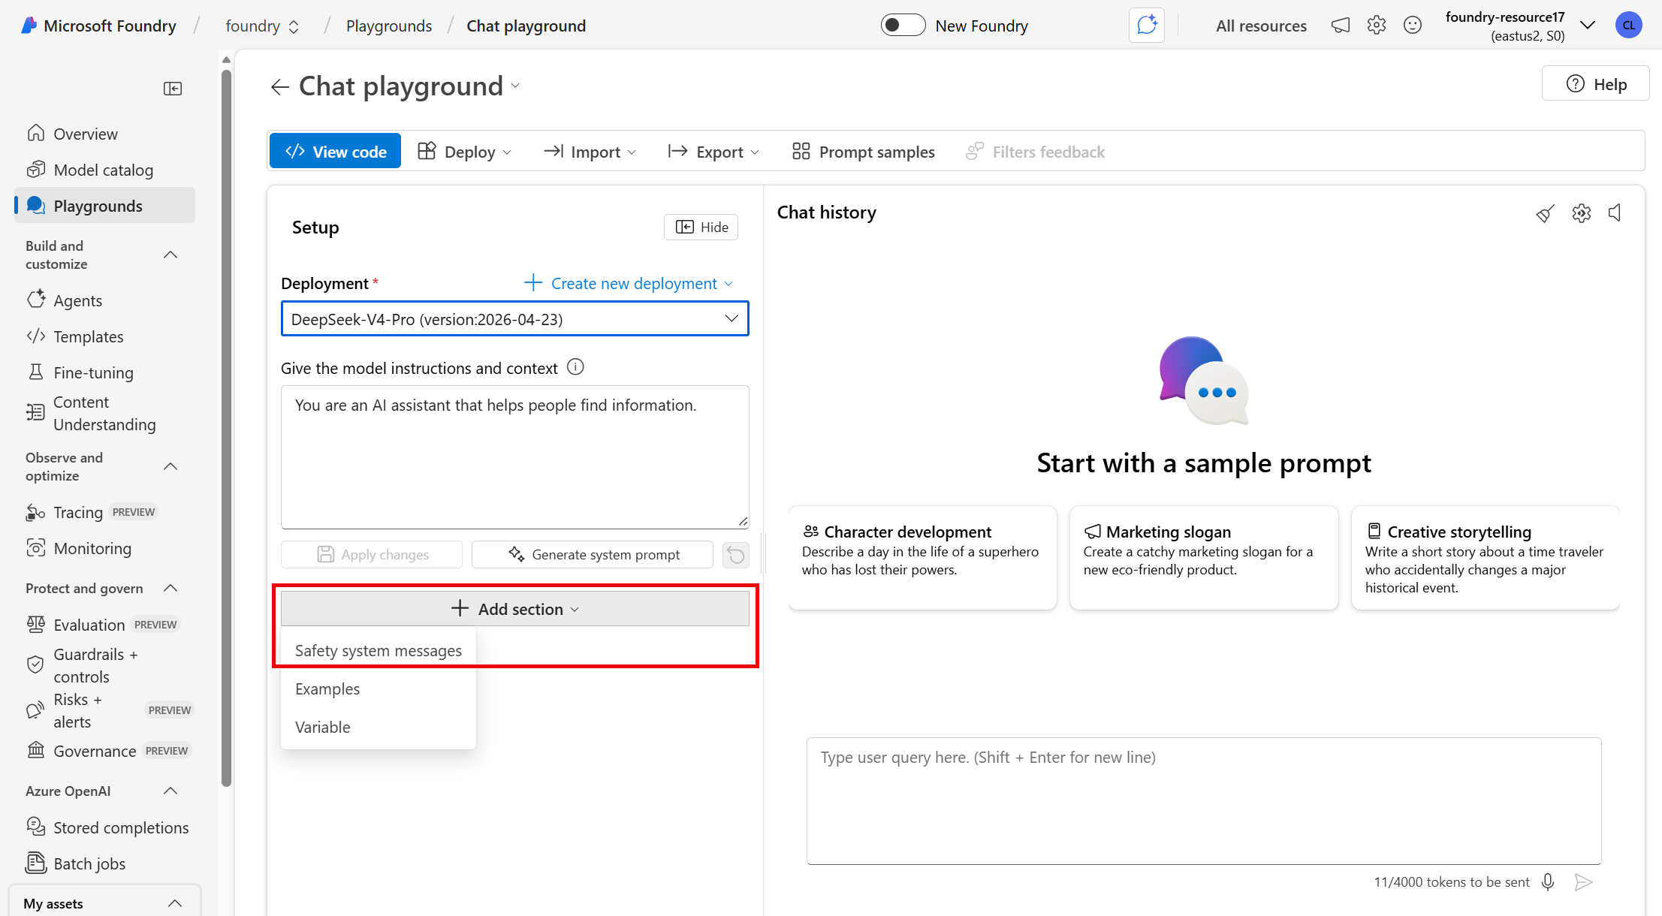This screenshot has width=1662, height=916.
Task: Open Microsoft Foundry home logo
Action: point(99,26)
